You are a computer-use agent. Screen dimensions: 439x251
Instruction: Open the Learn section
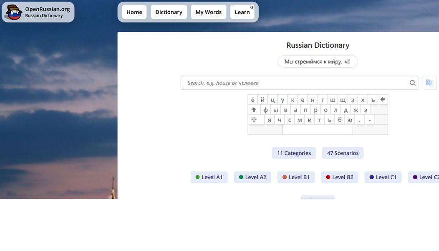242,12
